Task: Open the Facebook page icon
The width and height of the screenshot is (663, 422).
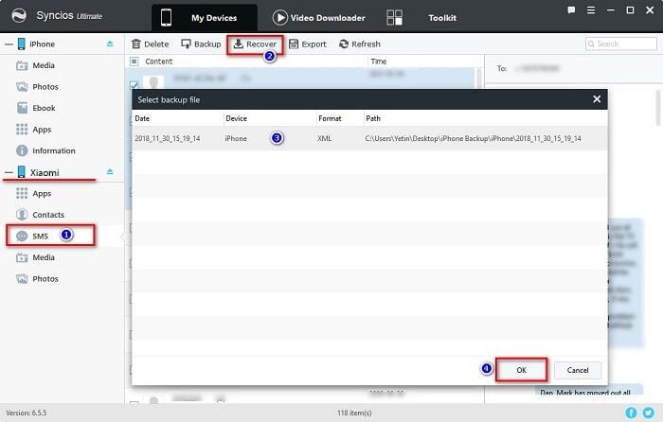Action: click(x=632, y=413)
